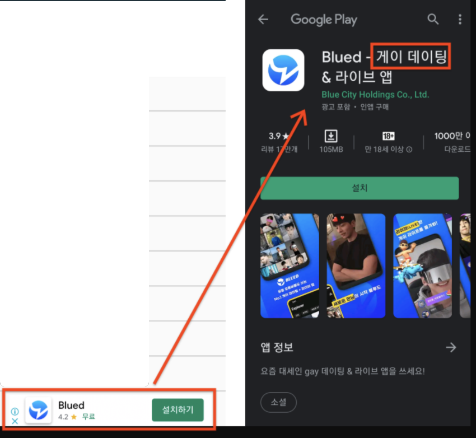Go back with the Google Play arrow
Screen dimensions: 476x438
(263, 20)
